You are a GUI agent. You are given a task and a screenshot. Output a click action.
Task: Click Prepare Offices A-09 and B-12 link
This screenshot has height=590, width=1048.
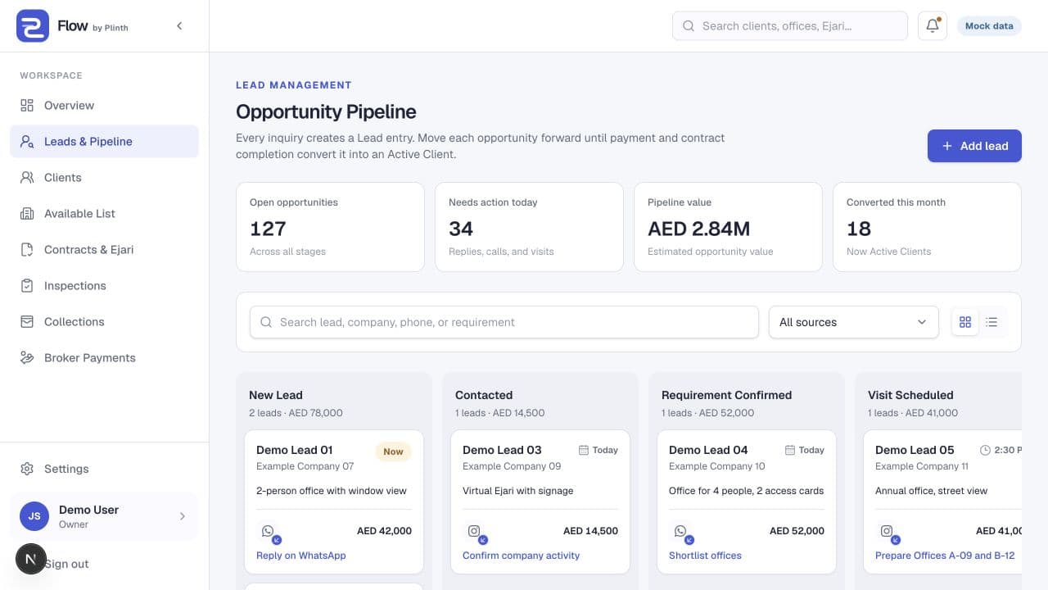point(945,556)
